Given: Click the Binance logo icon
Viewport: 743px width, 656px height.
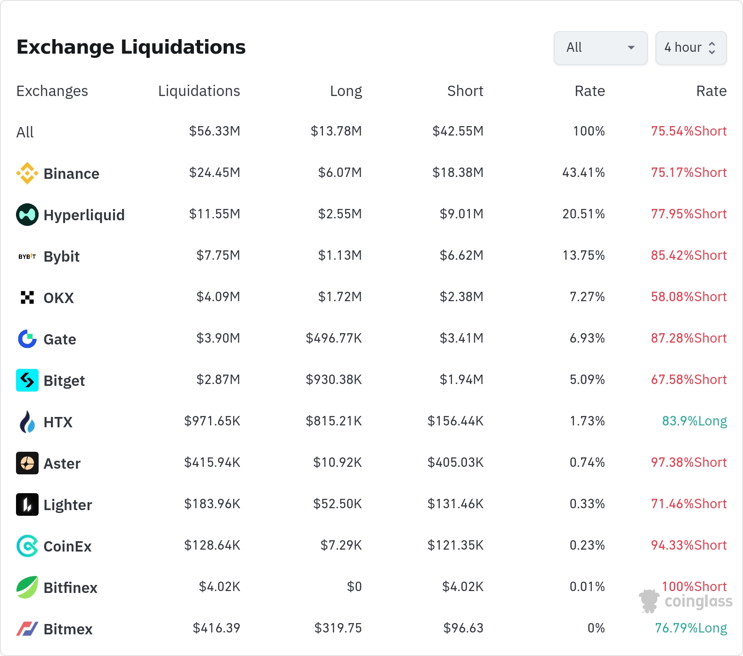Looking at the screenshot, I should (27, 173).
